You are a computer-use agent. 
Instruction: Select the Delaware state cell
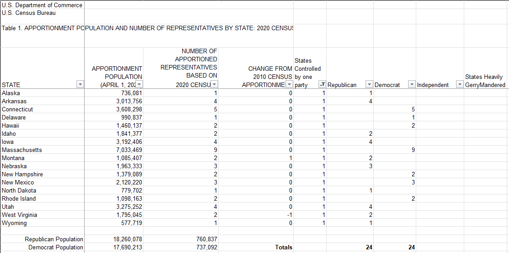[x=43, y=117]
